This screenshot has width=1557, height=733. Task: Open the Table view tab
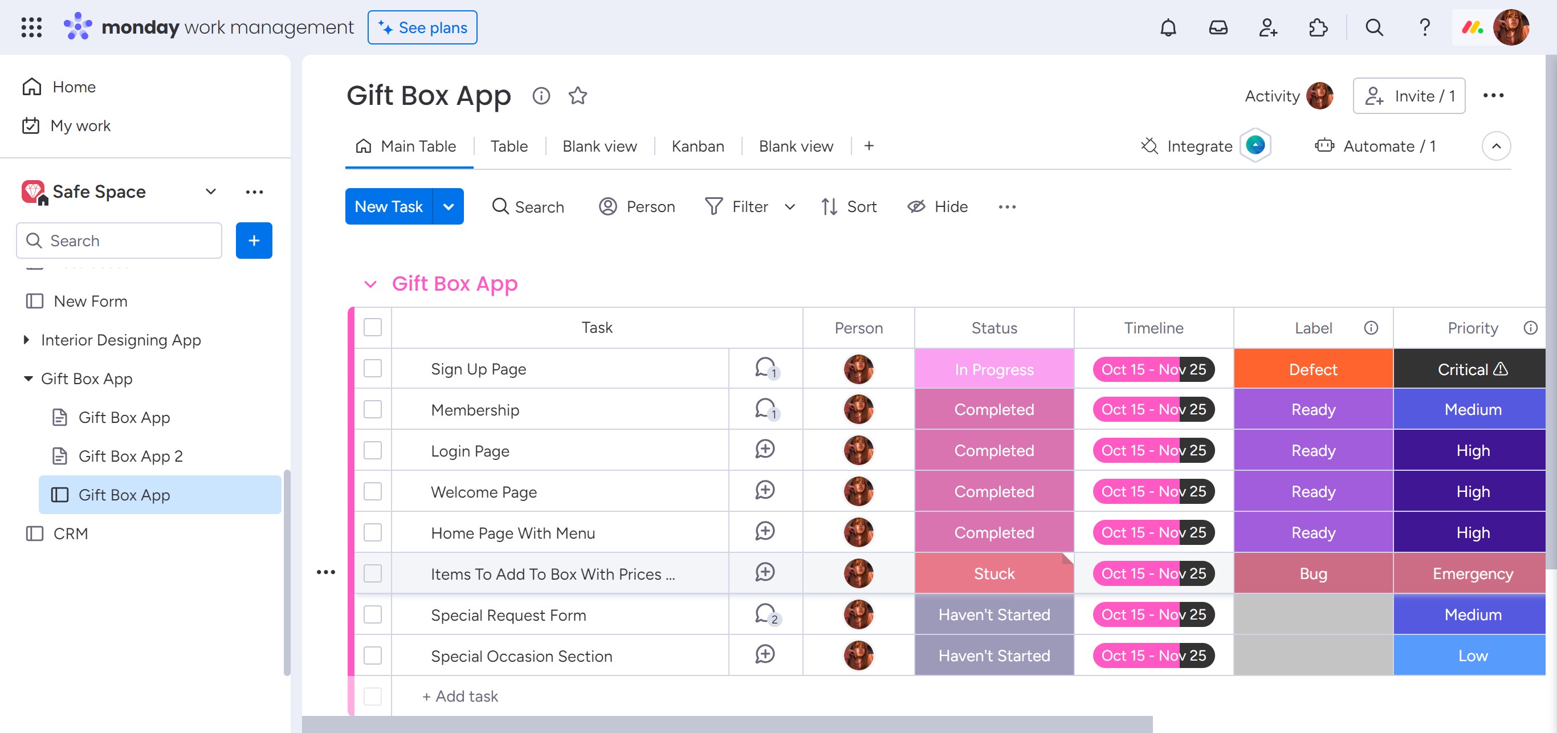pyautogui.click(x=509, y=146)
